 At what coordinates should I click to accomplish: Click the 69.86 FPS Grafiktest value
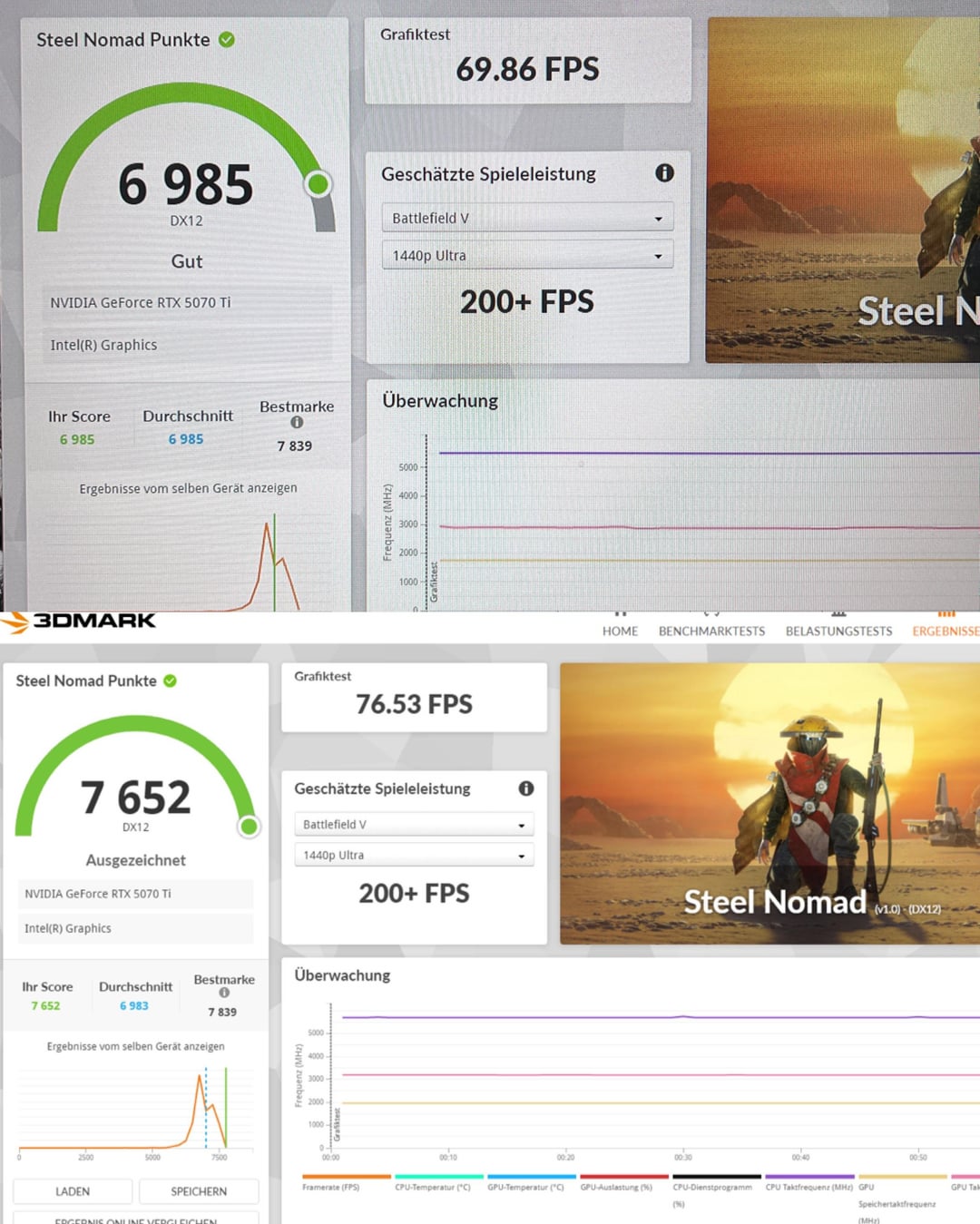point(527,69)
